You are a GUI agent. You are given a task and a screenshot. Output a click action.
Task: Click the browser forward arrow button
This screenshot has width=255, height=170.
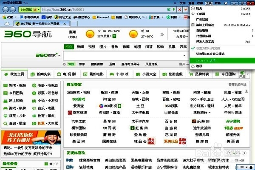13,9
